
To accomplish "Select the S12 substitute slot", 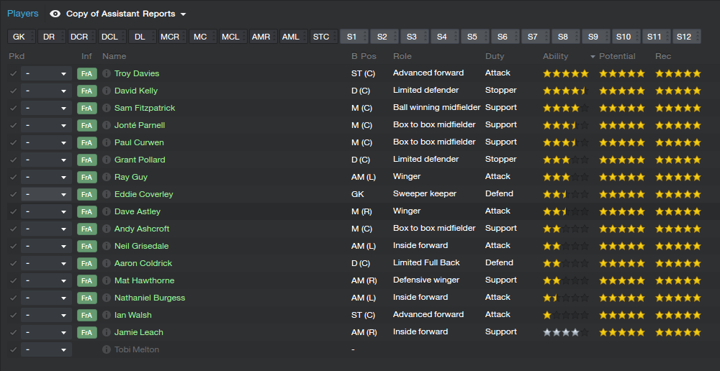I will click(x=686, y=37).
